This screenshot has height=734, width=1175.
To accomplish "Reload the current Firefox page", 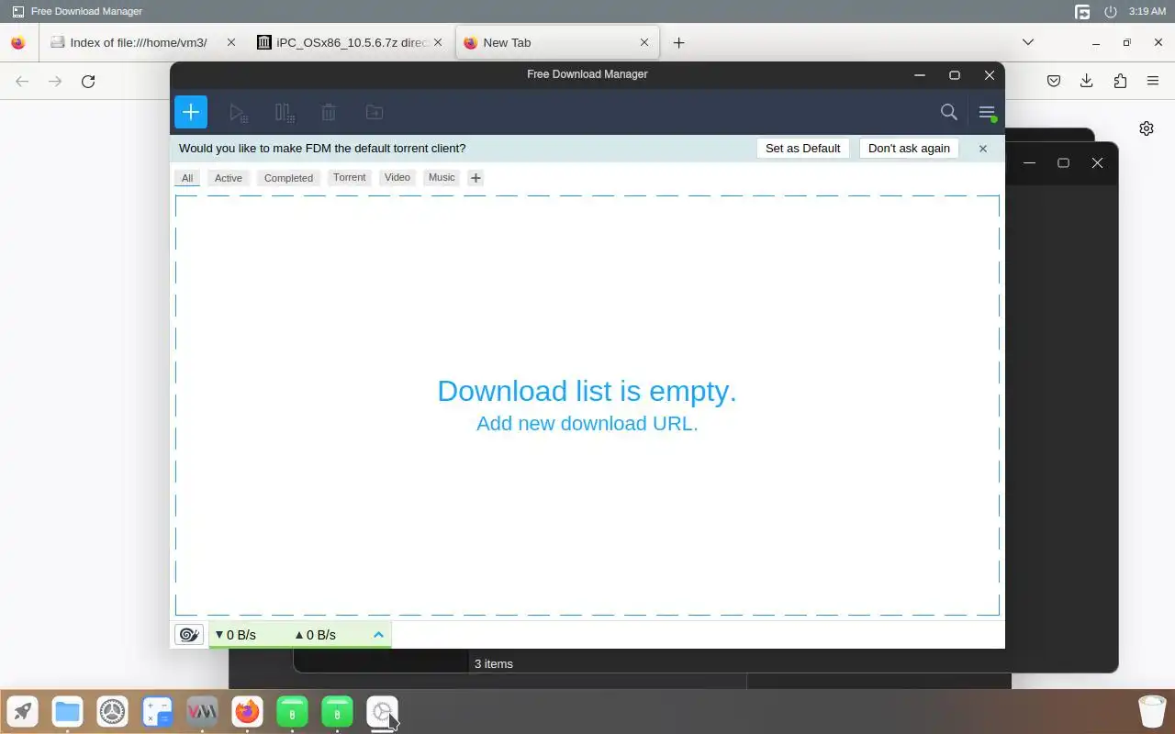I will [x=88, y=82].
